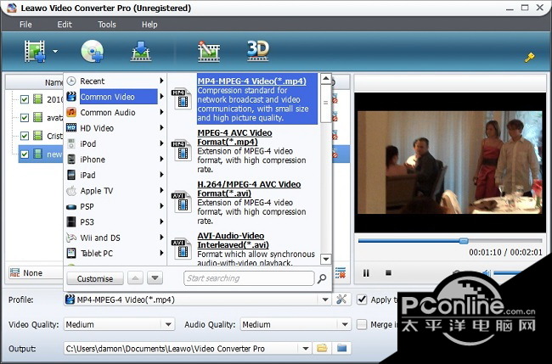
Task: Uncheck the avat file checkbox
Action: (25, 117)
